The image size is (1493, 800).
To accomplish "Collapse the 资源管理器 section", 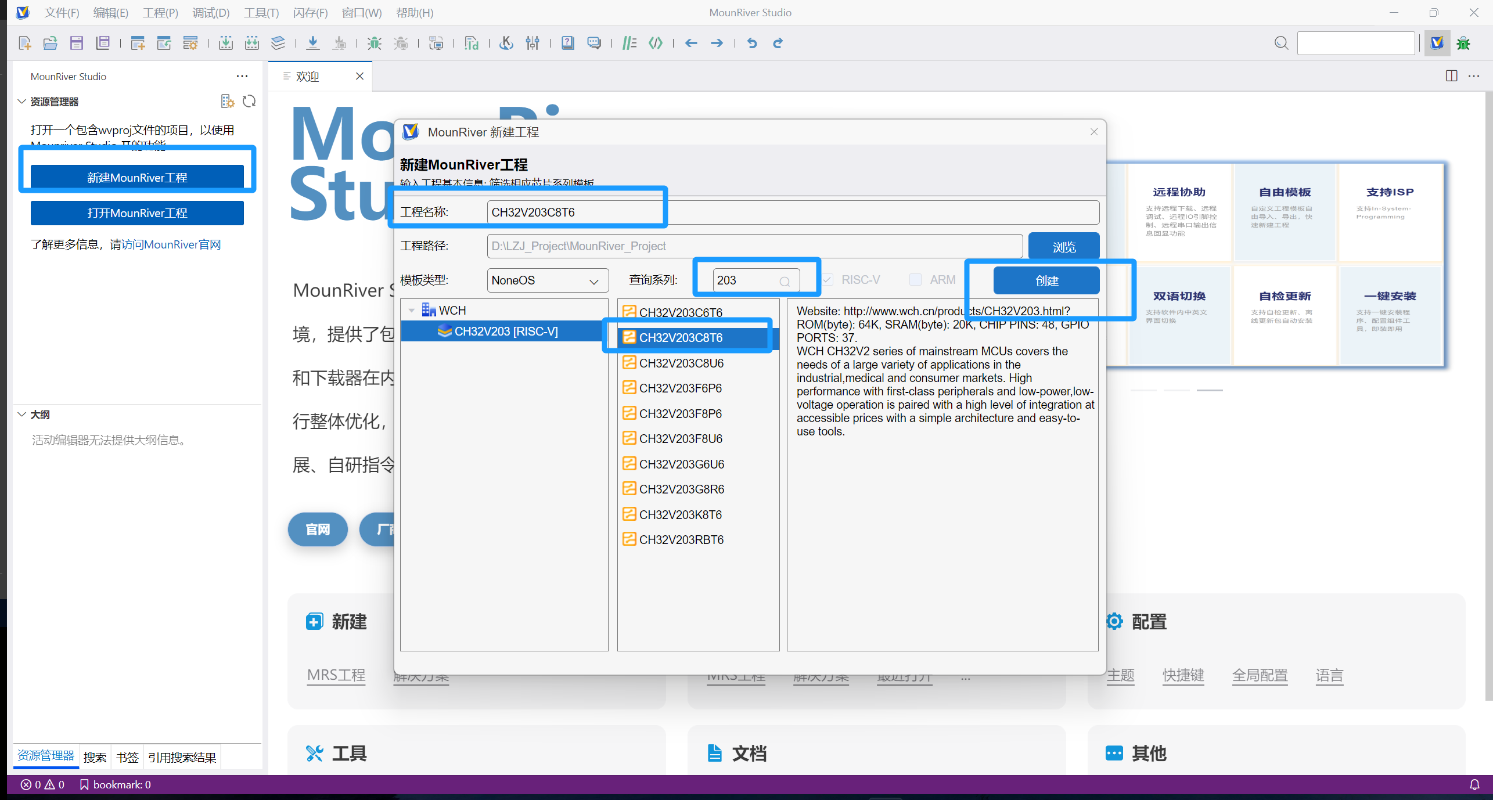I will [21, 102].
